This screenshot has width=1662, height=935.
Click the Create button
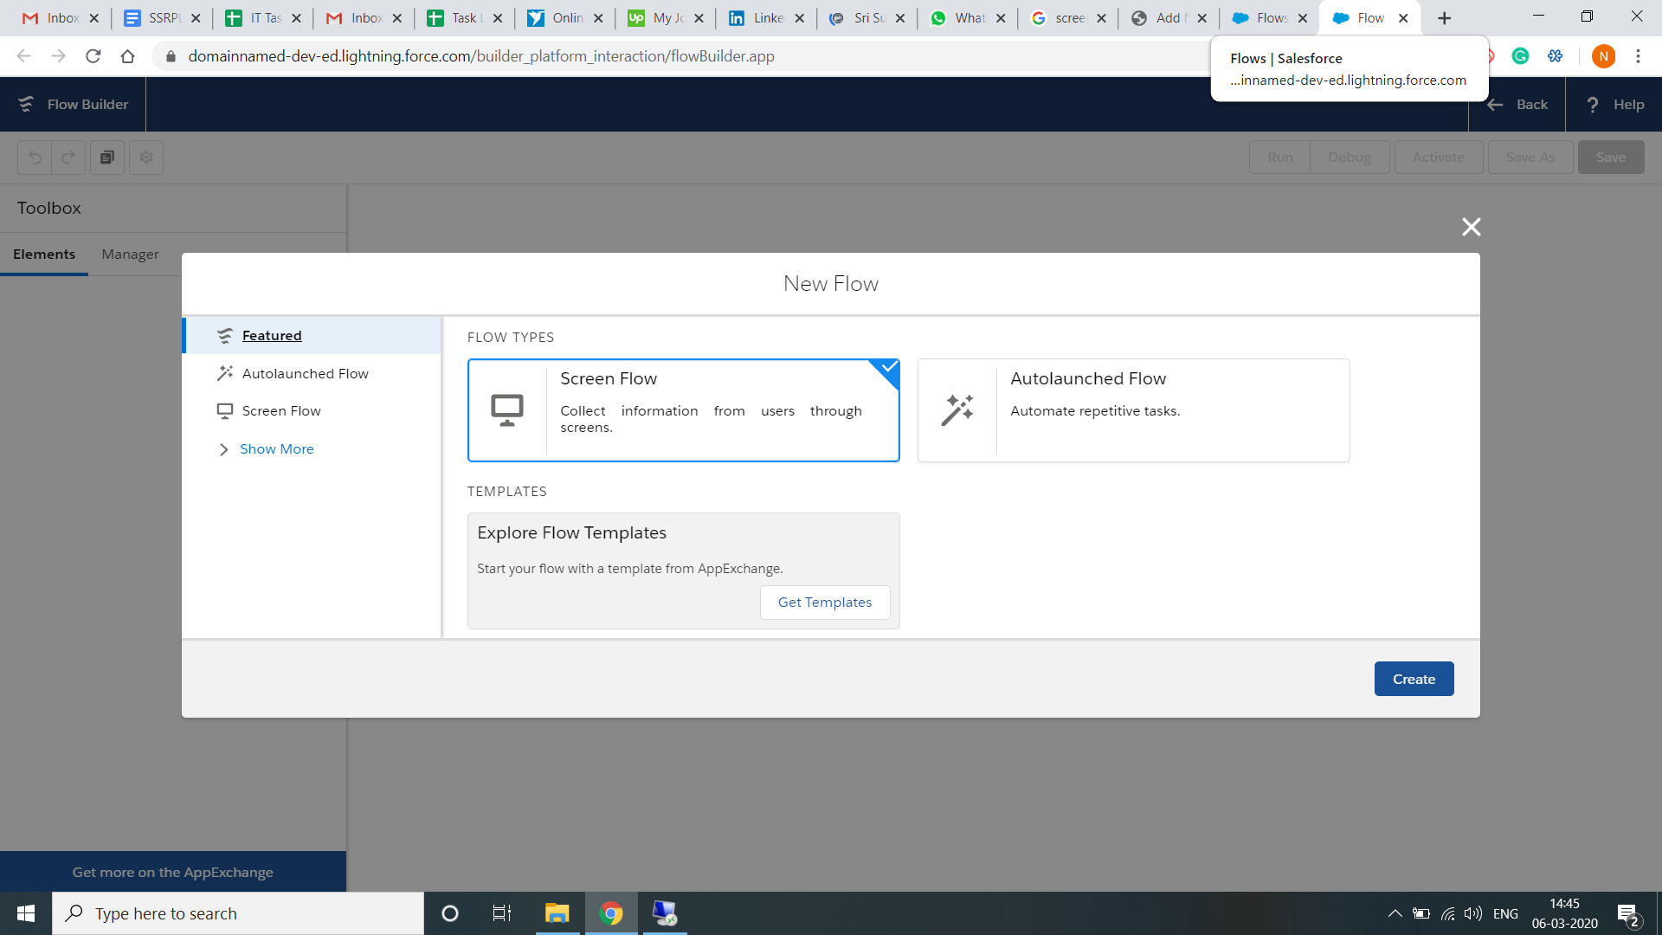(1414, 679)
